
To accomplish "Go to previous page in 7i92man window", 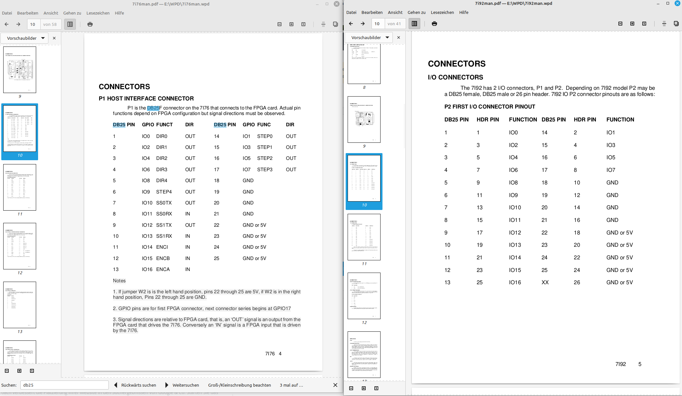I will (x=351, y=24).
